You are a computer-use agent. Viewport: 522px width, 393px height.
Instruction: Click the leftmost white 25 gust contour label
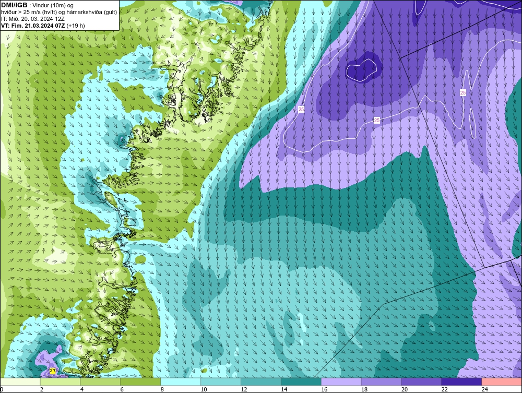pyautogui.click(x=301, y=109)
